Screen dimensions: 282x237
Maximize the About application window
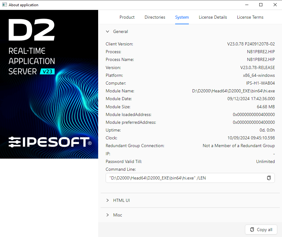(x=261, y=5)
